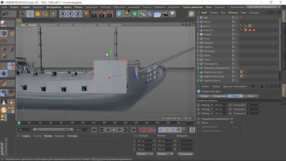Image resolution: width=286 pixels, height=161 pixels.
Task: Open the Размер dropdown in the coordinate manager
Action: [165, 154]
